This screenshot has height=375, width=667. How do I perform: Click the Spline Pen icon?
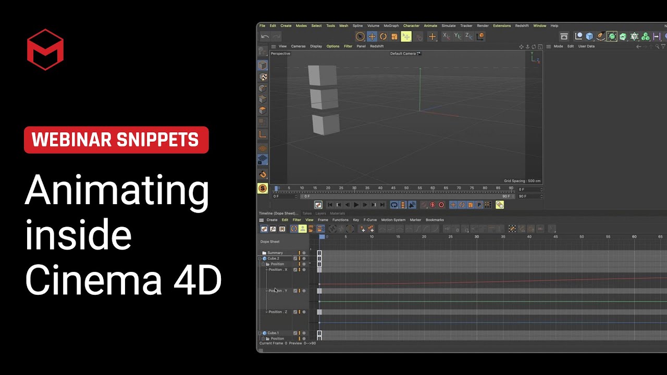click(x=601, y=36)
